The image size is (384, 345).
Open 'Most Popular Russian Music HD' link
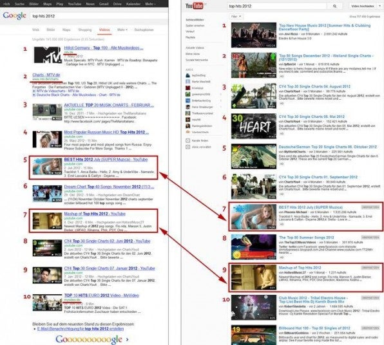click(x=106, y=132)
